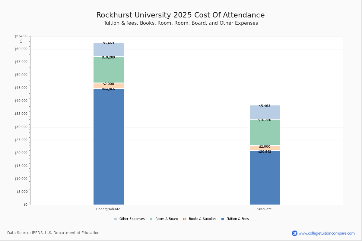Hide the Tuition & Fees series via legend text
362x241 pixels.
coord(238,219)
